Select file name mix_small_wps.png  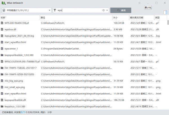pyautogui.click(x=15, y=87)
